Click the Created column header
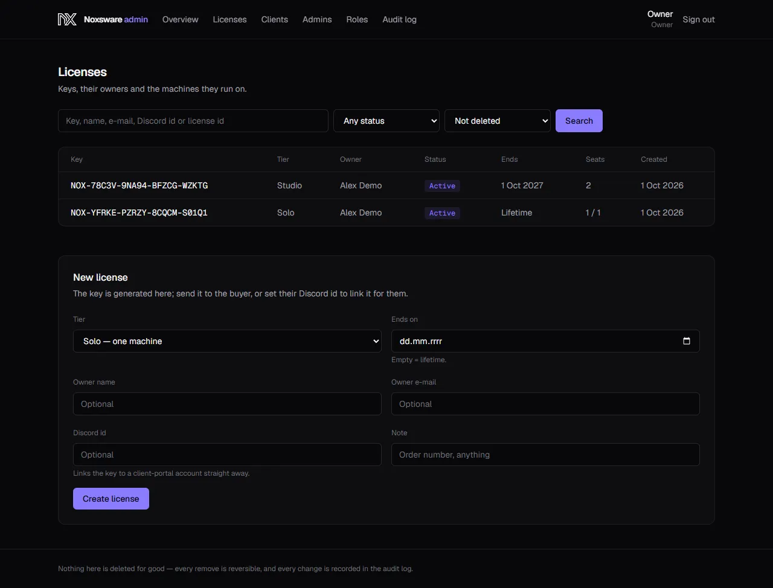The width and height of the screenshot is (773, 588). [x=653, y=159]
